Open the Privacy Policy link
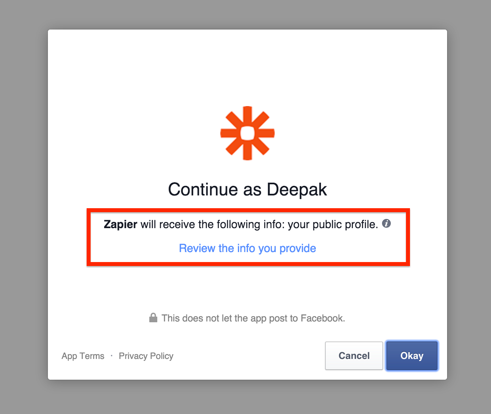The image size is (491, 414). click(x=146, y=356)
